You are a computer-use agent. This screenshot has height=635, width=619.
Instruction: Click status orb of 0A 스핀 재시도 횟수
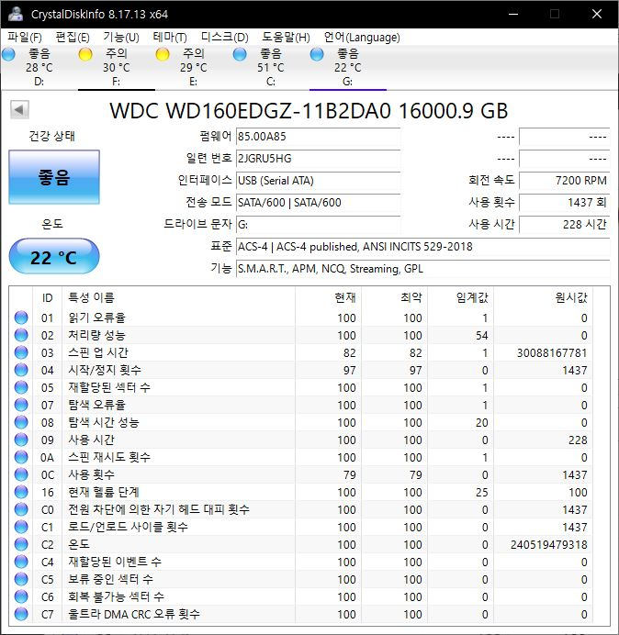click(x=21, y=457)
